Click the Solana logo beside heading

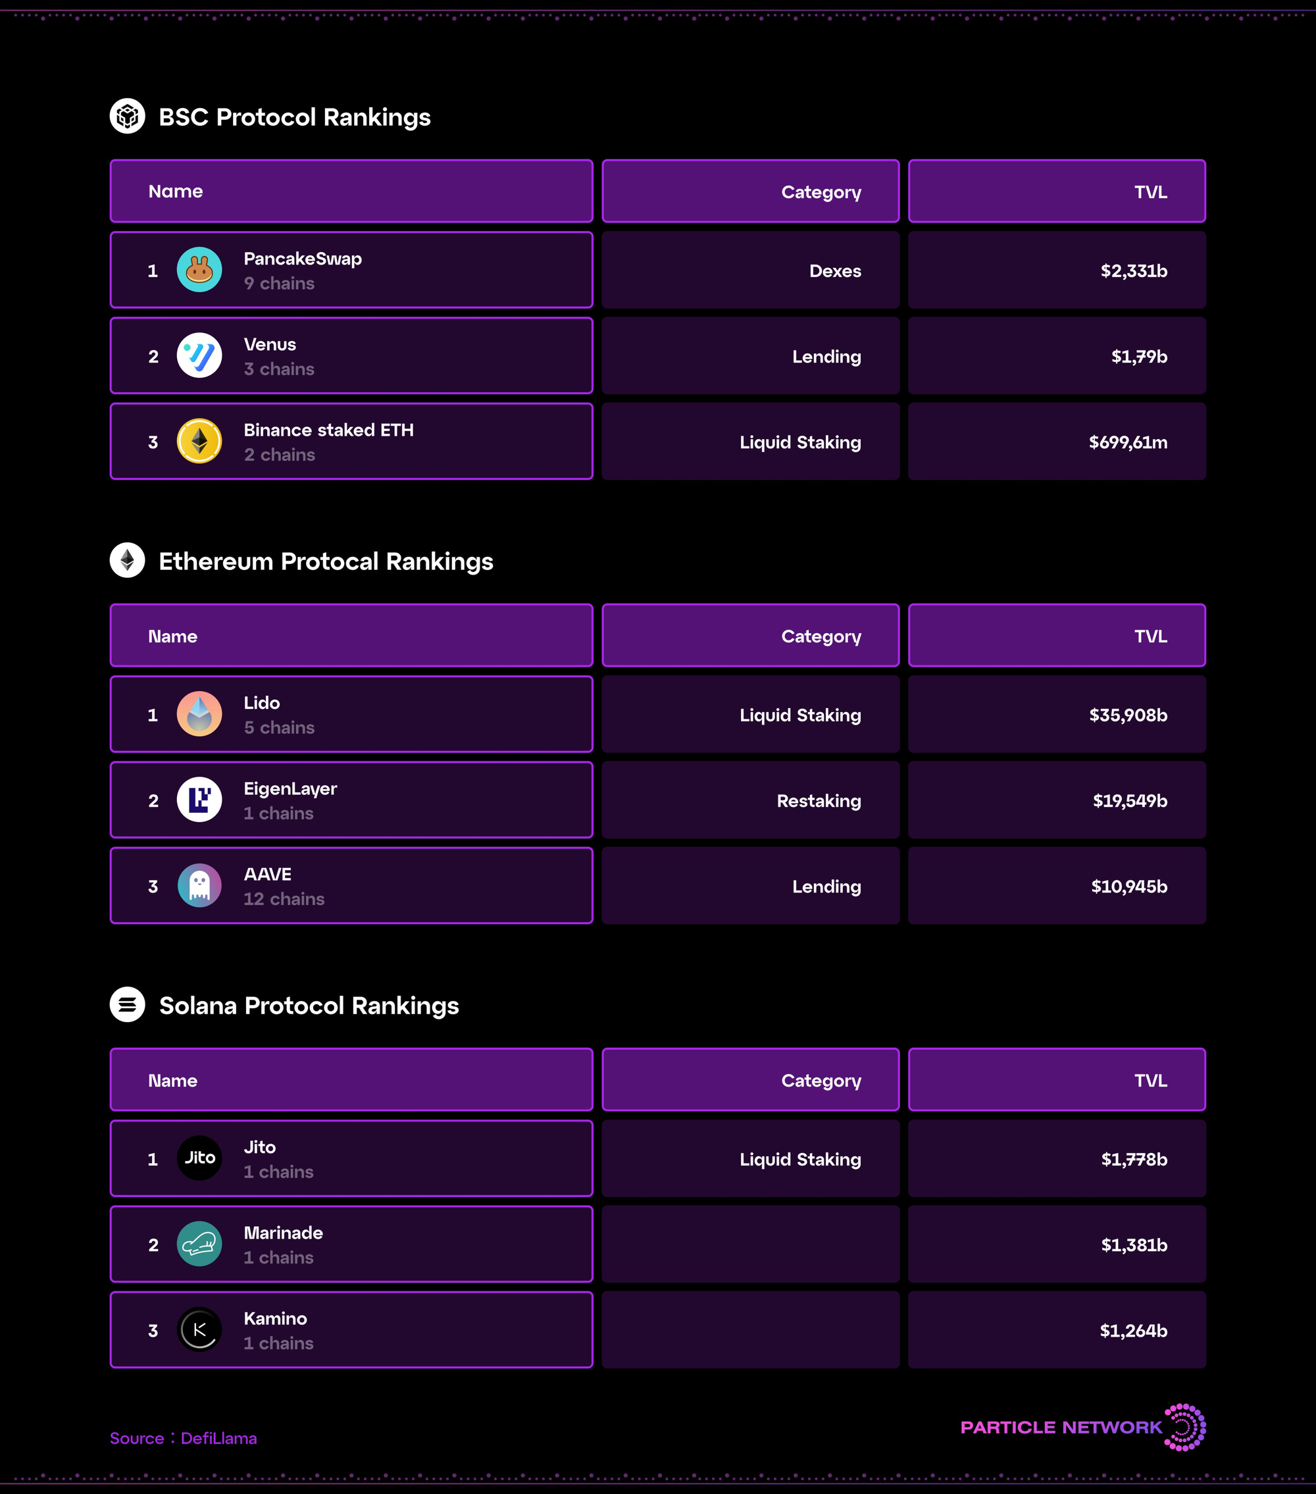(127, 1005)
